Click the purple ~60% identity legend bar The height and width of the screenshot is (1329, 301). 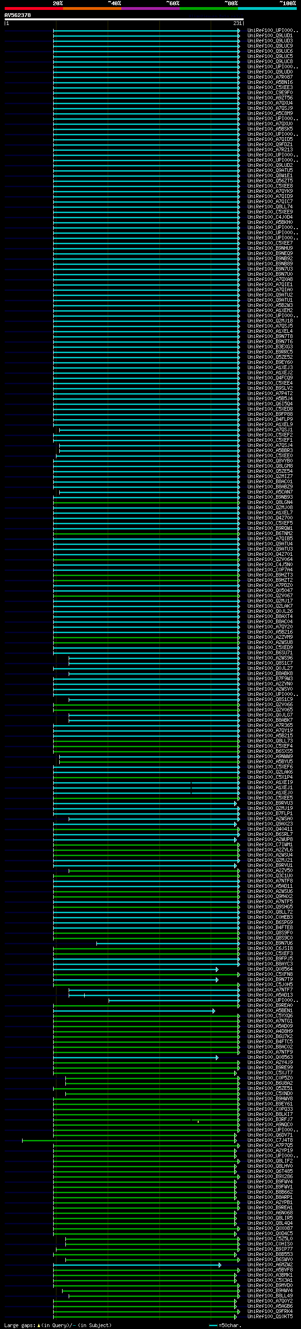point(151,8)
